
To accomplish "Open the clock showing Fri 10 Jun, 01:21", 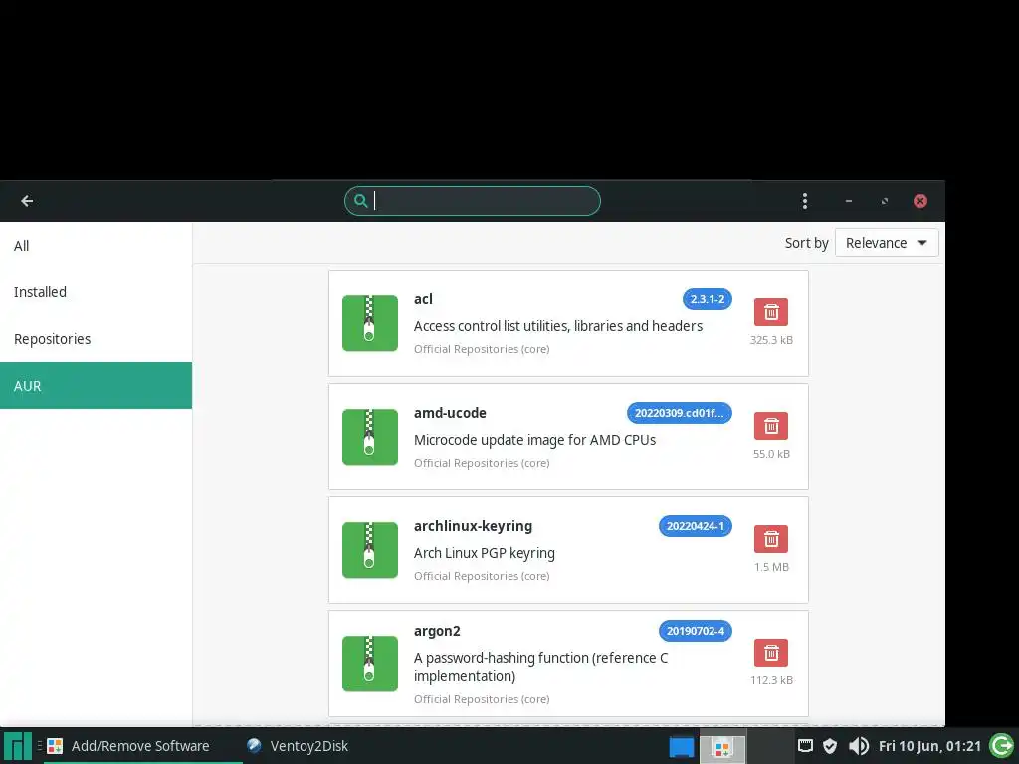I will [x=929, y=746].
